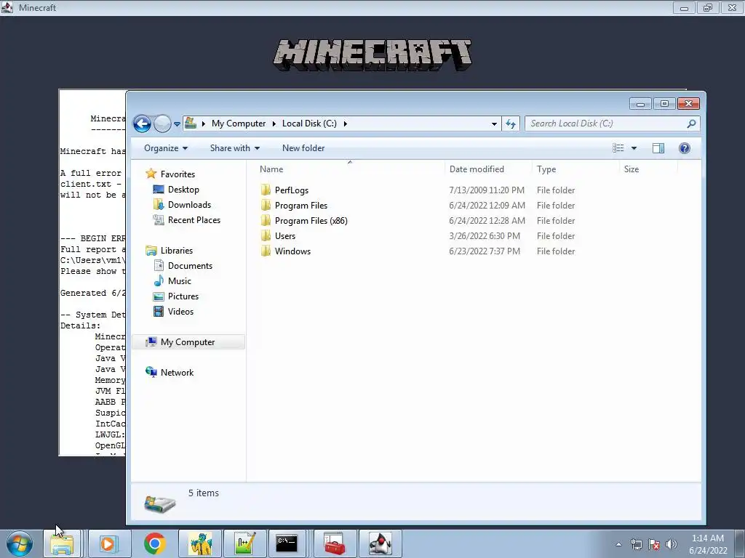Expand arrow between My Computer and Local Disk
This screenshot has width=745, height=558.
pyautogui.click(x=274, y=124)
